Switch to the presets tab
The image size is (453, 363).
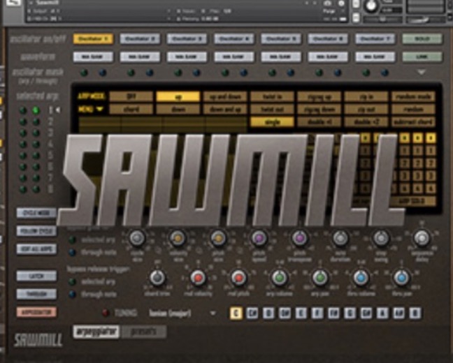pos(143,332)
